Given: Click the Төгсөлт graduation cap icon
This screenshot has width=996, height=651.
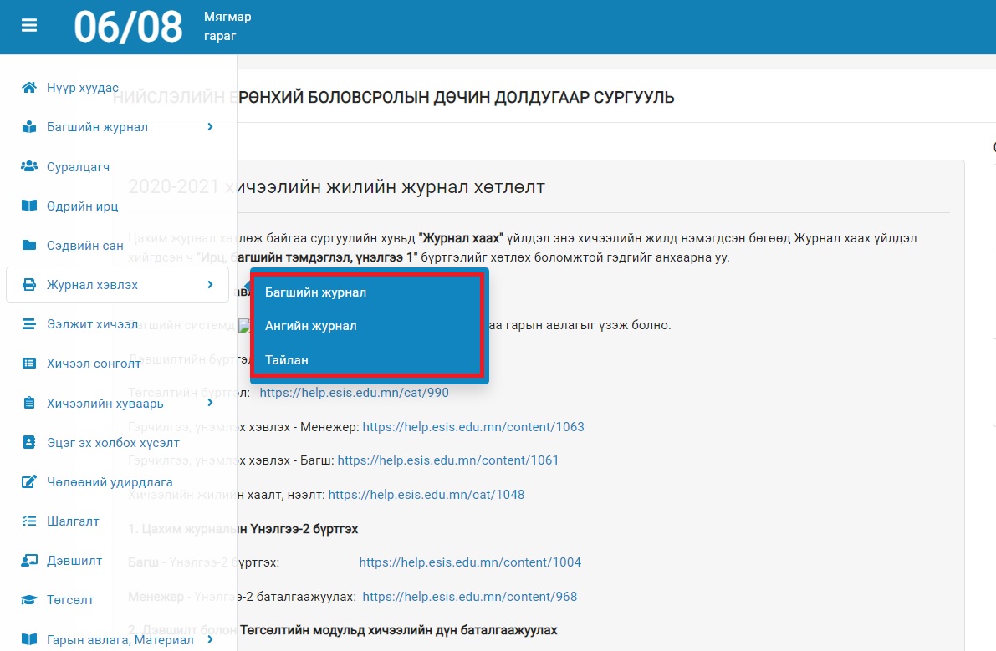Looking at the screenshot, I should (29, 600).
